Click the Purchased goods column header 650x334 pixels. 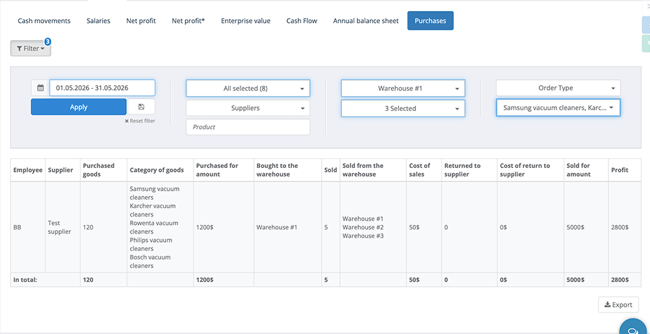[103, 170]
